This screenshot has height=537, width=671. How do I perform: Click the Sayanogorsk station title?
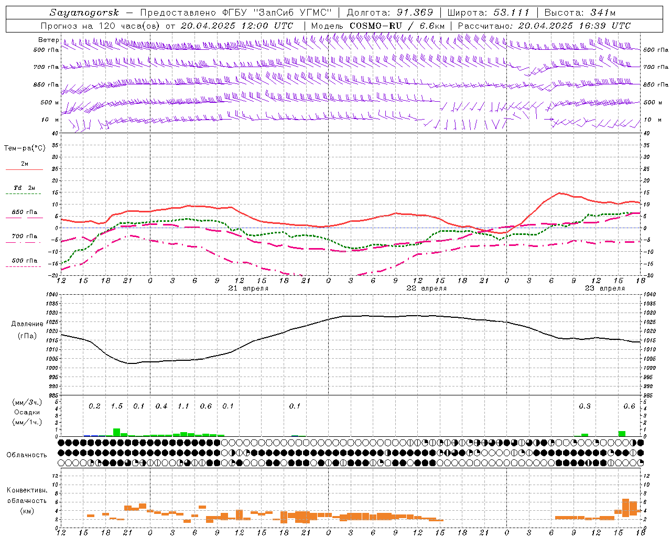(x=84, y=13)
